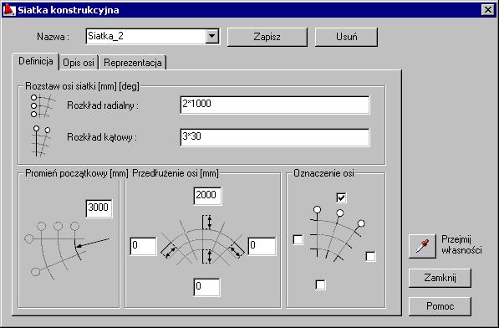The height and width of the screenshot is (328, 499).
Task: Click the Zamknij button
Action: pyautogui.click(x=440, y=278)
